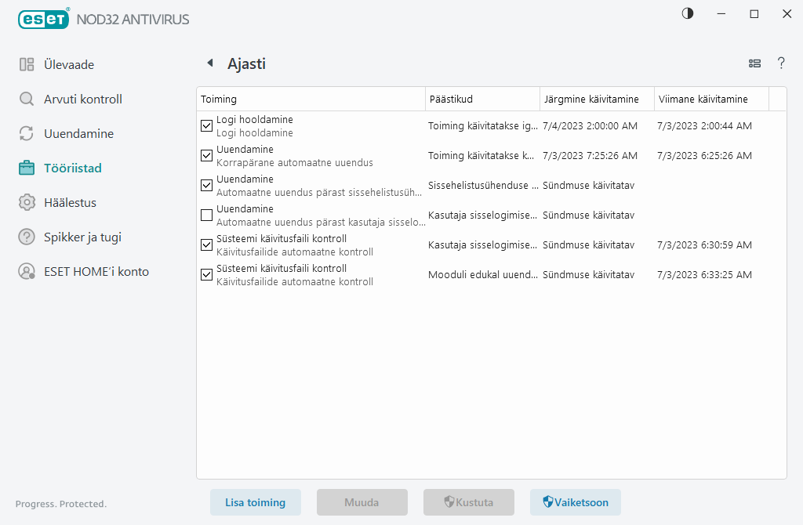Toggle the contrast theme icon in title bar
The image size is (803, 525).
(688, 14)
